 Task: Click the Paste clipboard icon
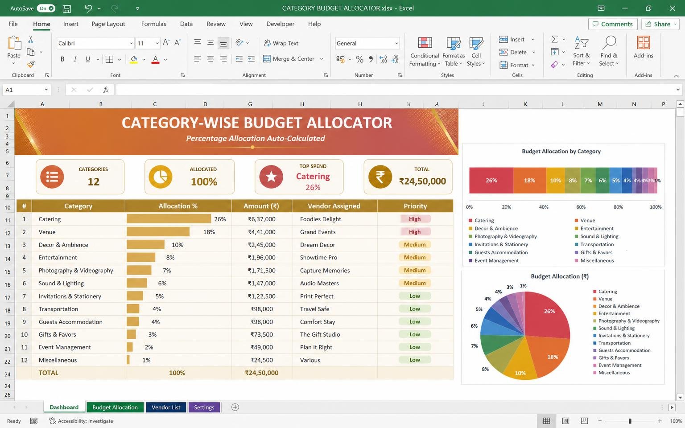[14, 43]
